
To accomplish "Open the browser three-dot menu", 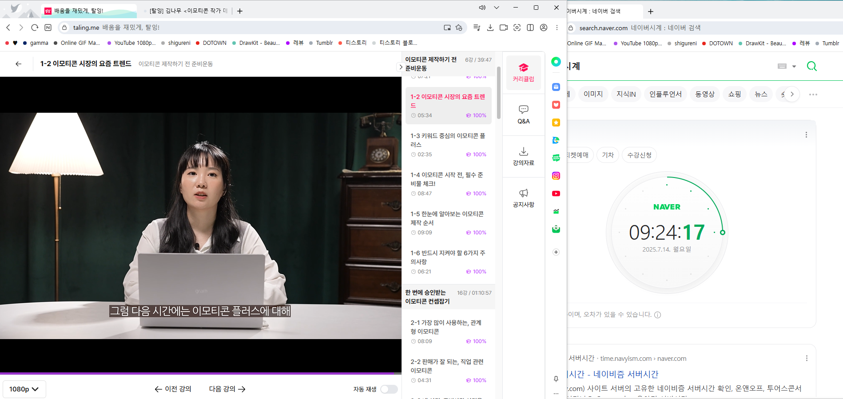I will (x=557, y=28).
